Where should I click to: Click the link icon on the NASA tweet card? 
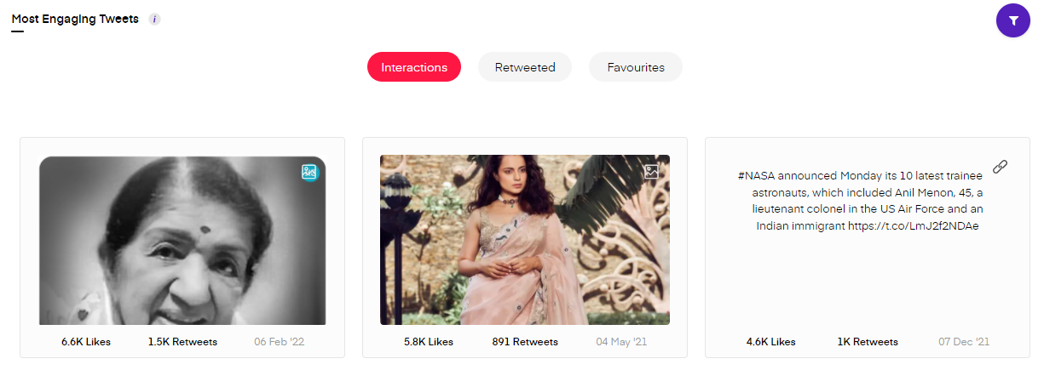click(1001, 167)
